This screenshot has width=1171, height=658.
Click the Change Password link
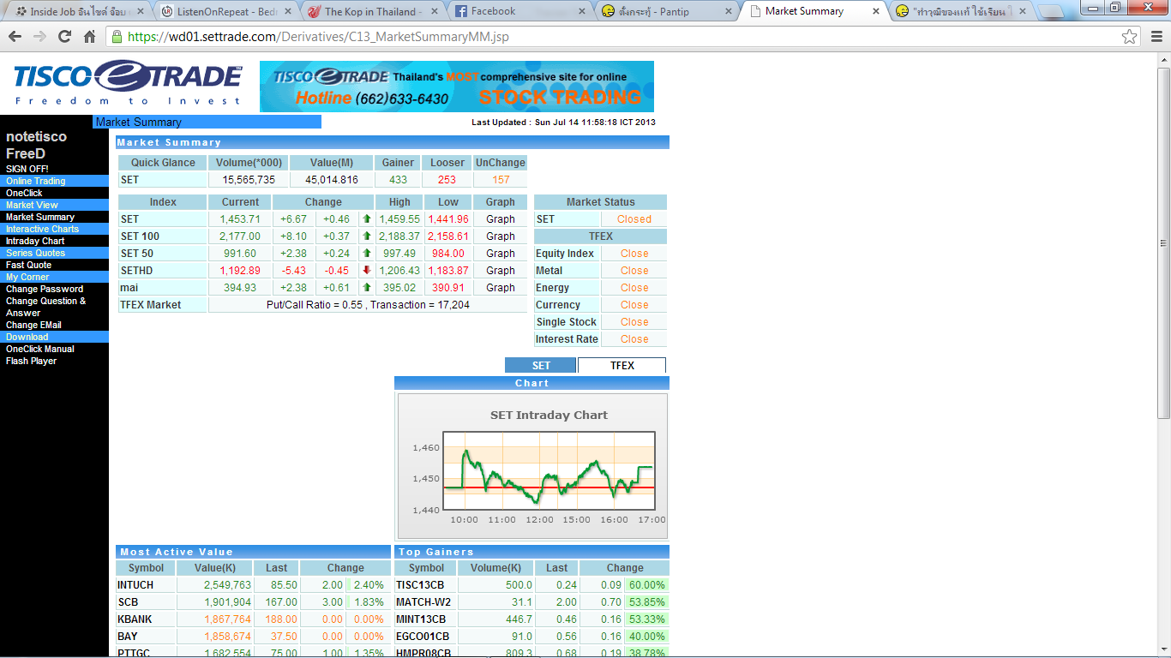coord(45,289)
